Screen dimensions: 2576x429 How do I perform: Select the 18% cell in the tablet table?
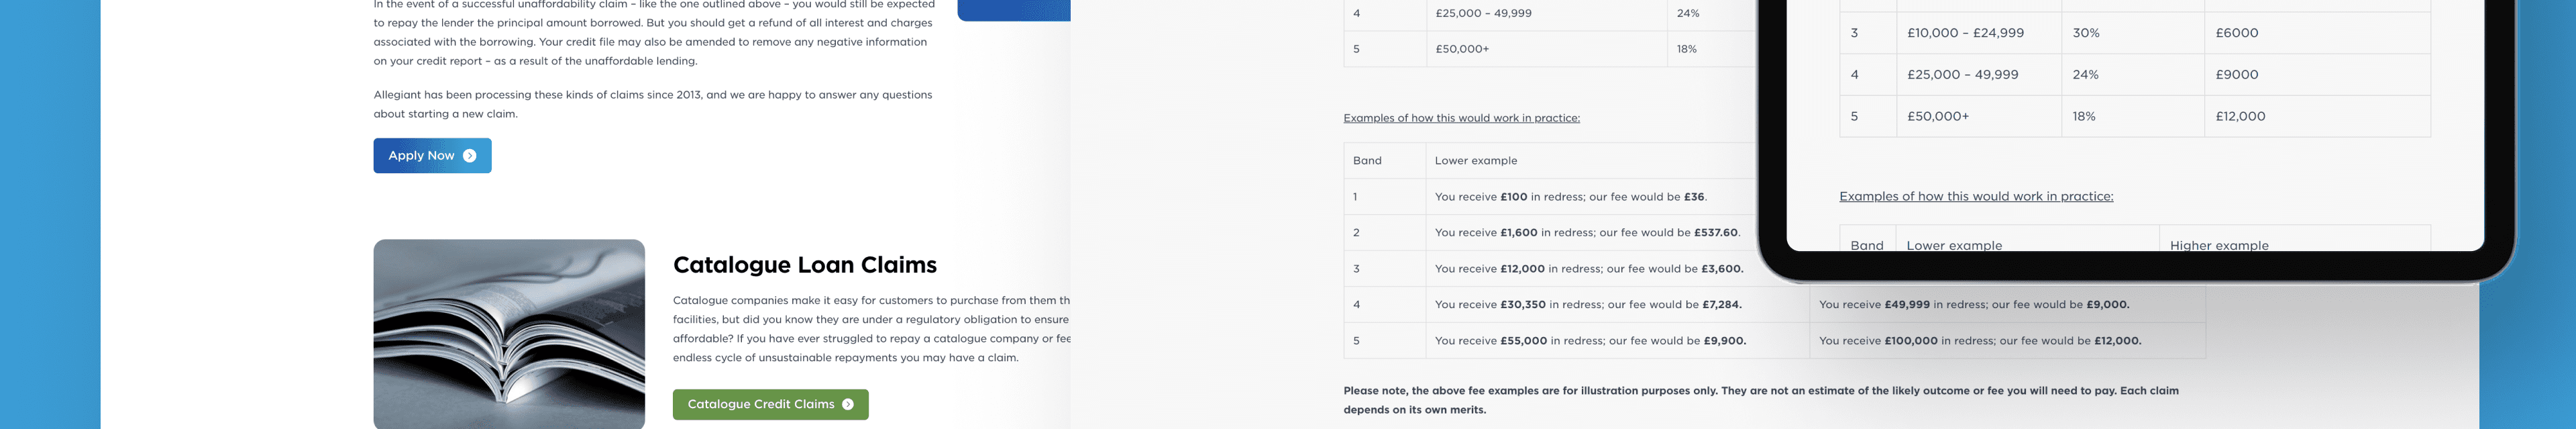(2083, 117)
